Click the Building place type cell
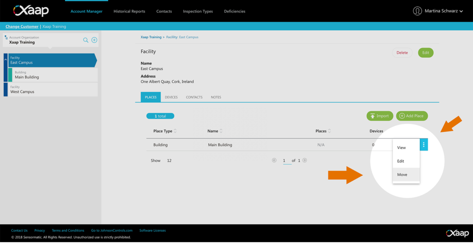 (x=160, y=145)
